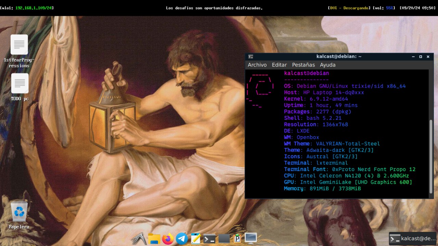Click the 'DE: LXDE' line
This screenshot has width=438, height=246.
(297, 131)
